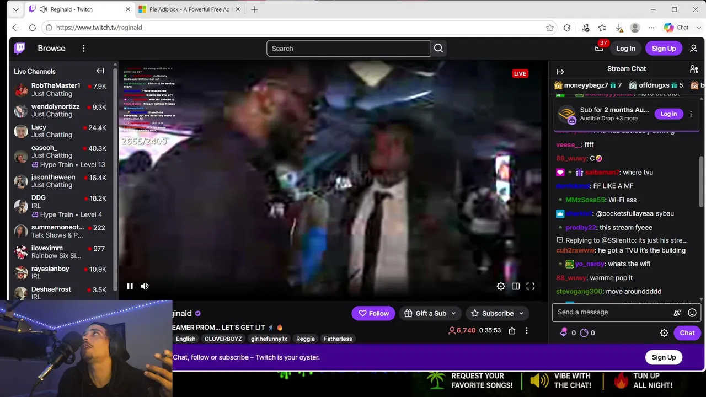The height and width of the screenshot is (397, 706).
Task: Focus the Twitch search field
Action: [348, 49]
